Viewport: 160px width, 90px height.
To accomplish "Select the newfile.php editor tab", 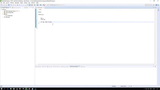I will click(x=39, y=8).
